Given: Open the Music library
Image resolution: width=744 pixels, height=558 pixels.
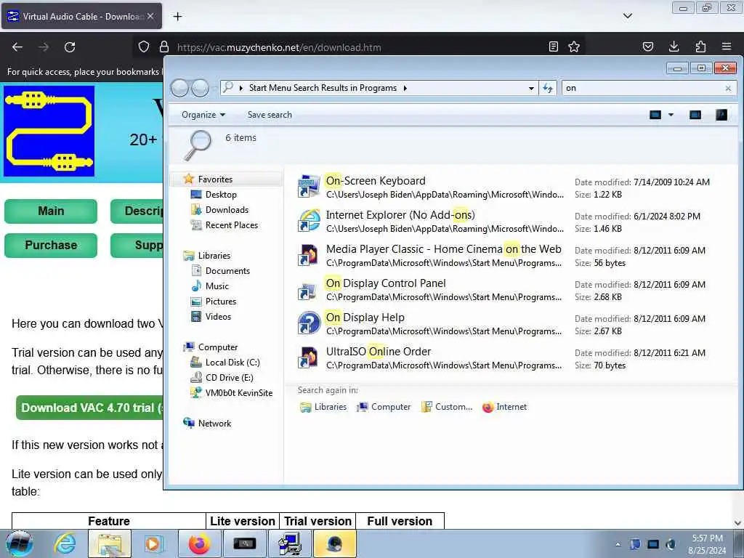Looking at the screenshot, I should 217,286.
